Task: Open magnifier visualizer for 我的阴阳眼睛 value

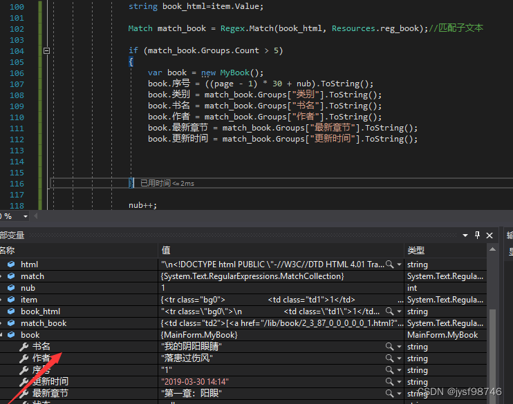Action: point(389,347)
